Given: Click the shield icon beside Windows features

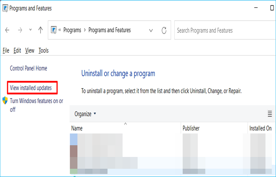Looking at the screenshot, I should 5,100.
